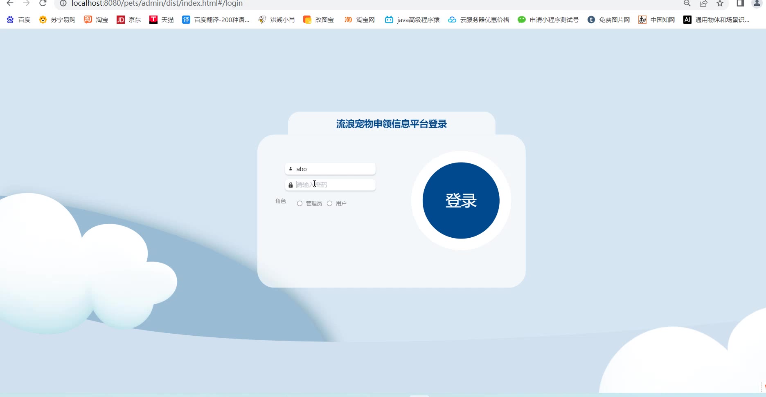Click the user icon in username field

pyautogui.click(x=291, y=169)
